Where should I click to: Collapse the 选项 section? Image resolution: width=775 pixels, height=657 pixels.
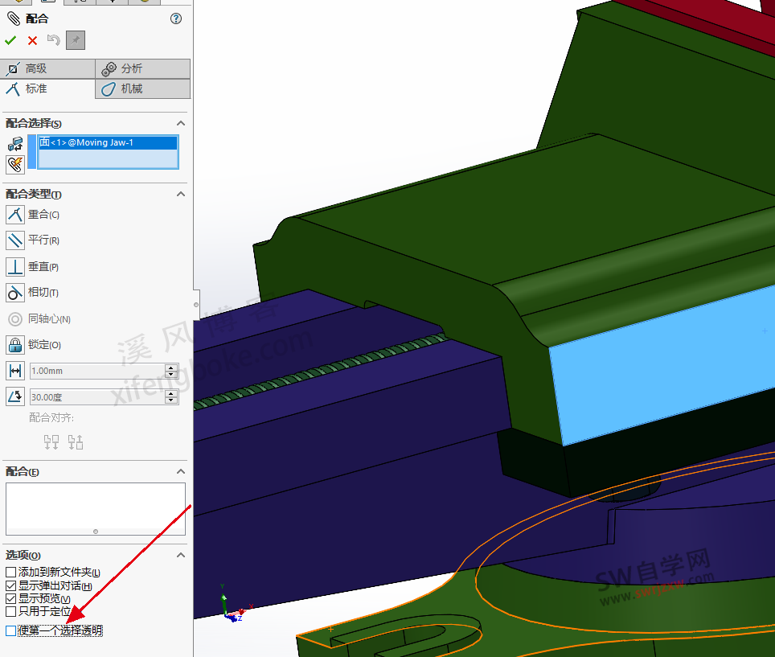(181, 555)
